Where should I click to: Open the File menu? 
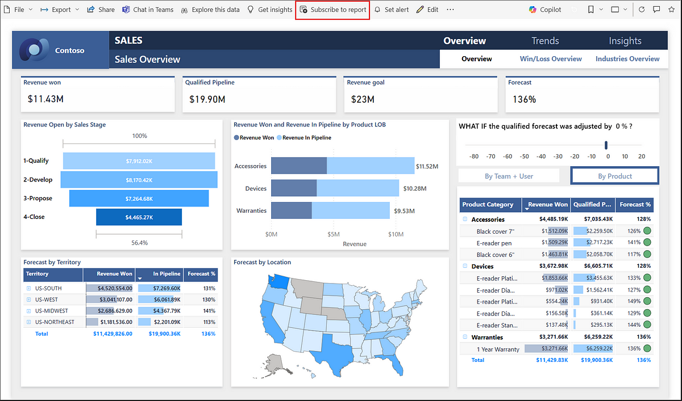coord(18,10)
